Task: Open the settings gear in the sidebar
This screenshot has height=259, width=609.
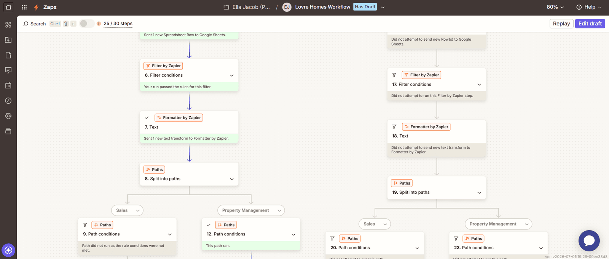Action: click(x=8, y=116)
